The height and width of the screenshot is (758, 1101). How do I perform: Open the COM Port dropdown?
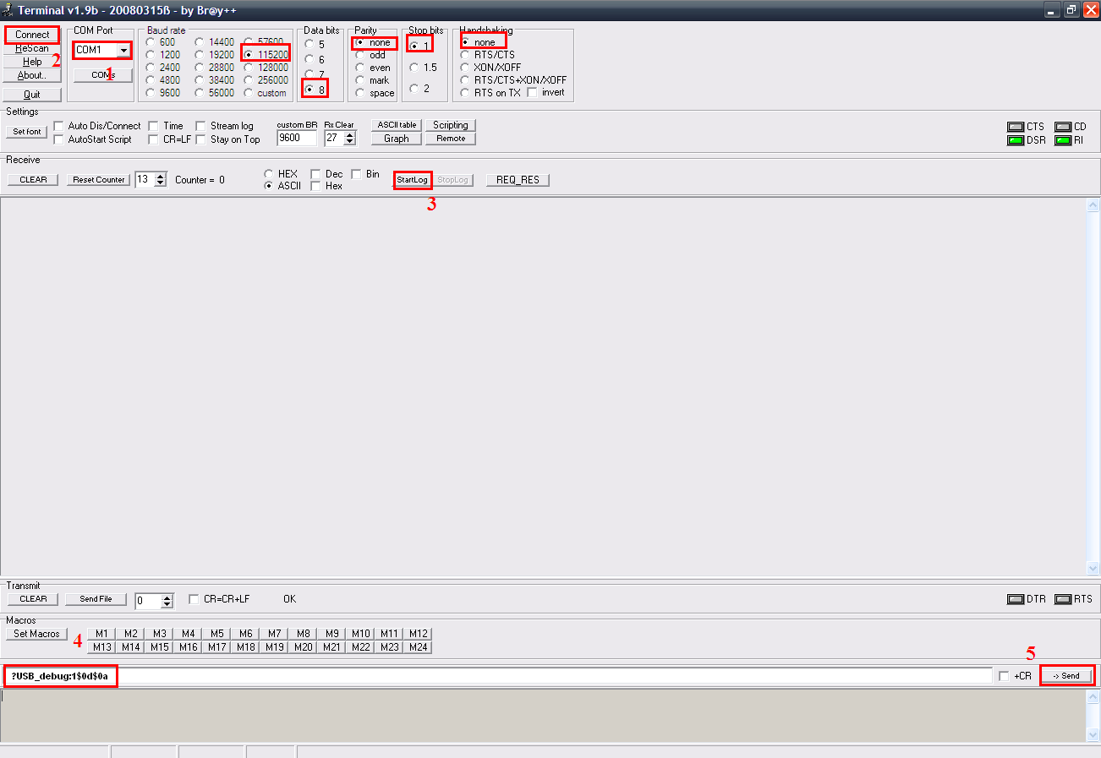click(x=124, y=50)
